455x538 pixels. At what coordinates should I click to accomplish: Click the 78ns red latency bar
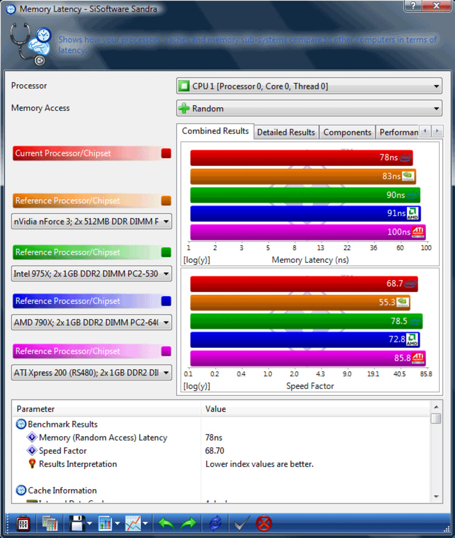pyautogui.click(x=301, y=158)
